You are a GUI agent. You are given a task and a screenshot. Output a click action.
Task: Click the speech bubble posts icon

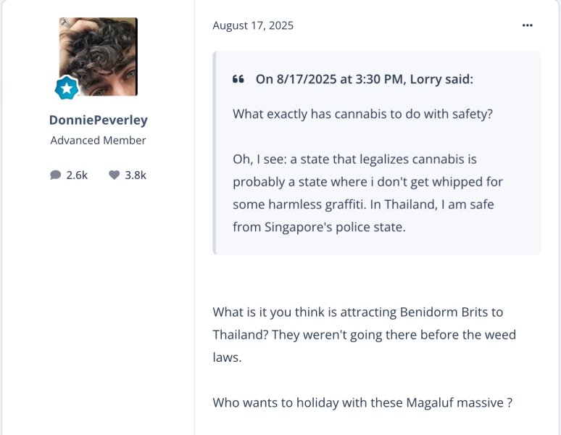coord(56,175)
